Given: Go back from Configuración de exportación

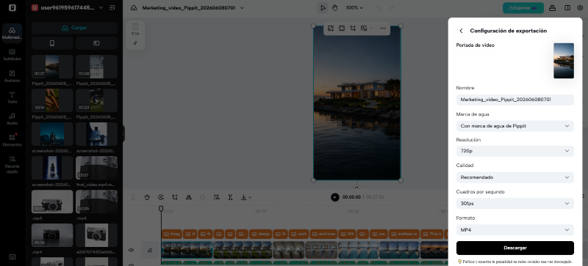Looking at the screenshot, I should pyautogui.click(x=462, y=31).
